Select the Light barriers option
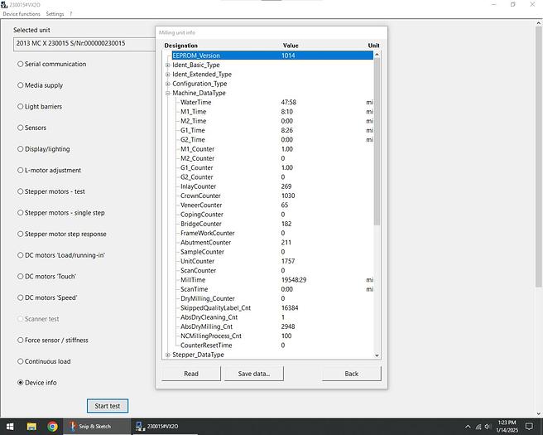 [x=21, y=107]
